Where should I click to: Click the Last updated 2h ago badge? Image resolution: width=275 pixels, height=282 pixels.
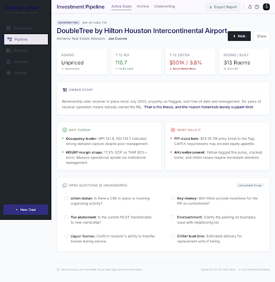250,186
